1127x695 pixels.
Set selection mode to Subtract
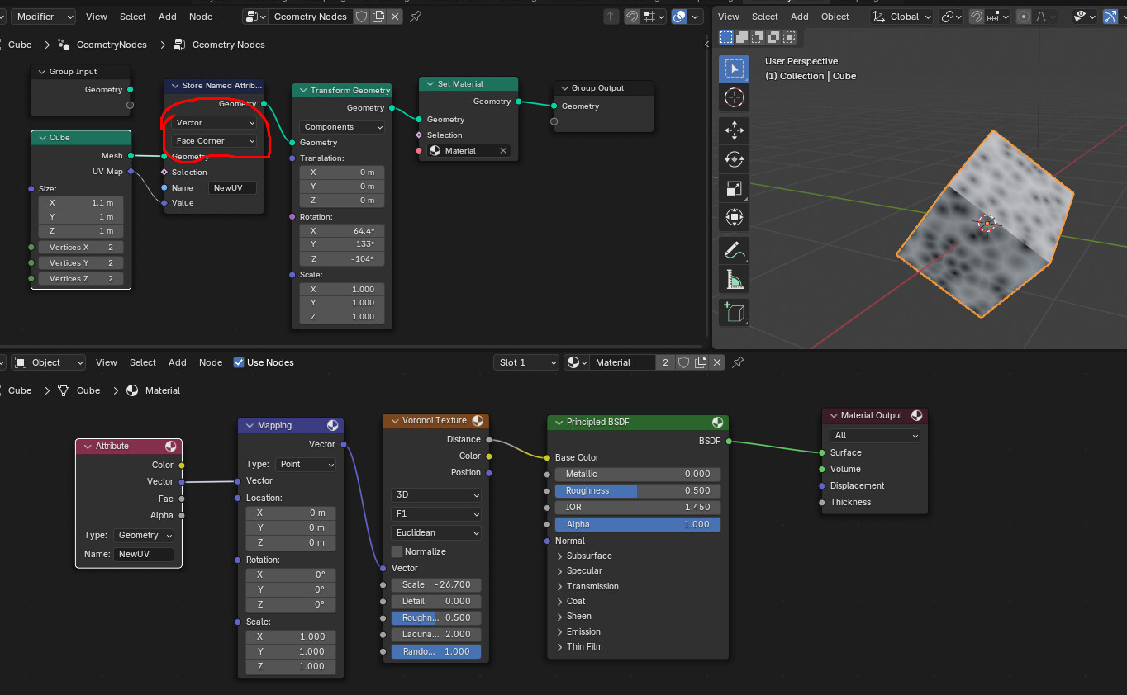pyautogui.click(x=758, y=36)
